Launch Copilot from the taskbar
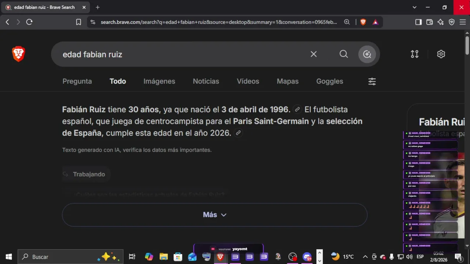470x264 pixels. pos(149,257)
